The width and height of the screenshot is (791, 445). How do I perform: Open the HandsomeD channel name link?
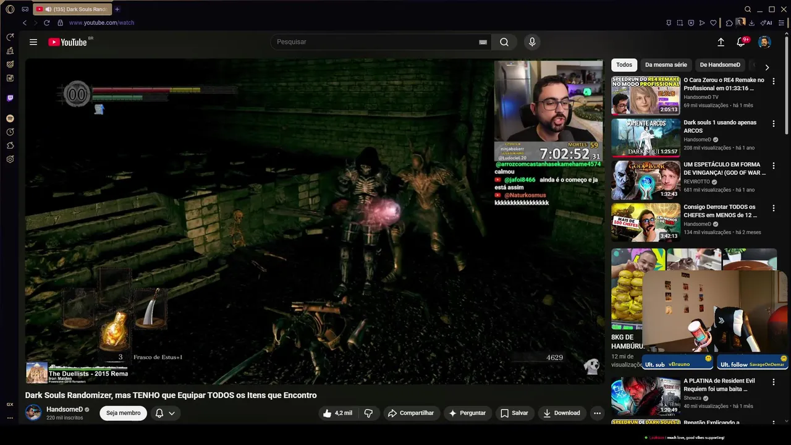pos(64,409)
